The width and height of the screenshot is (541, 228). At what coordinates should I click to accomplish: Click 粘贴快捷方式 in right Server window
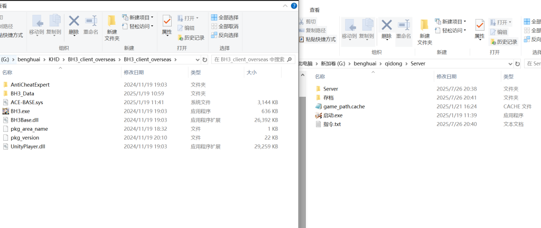[317, 39]
